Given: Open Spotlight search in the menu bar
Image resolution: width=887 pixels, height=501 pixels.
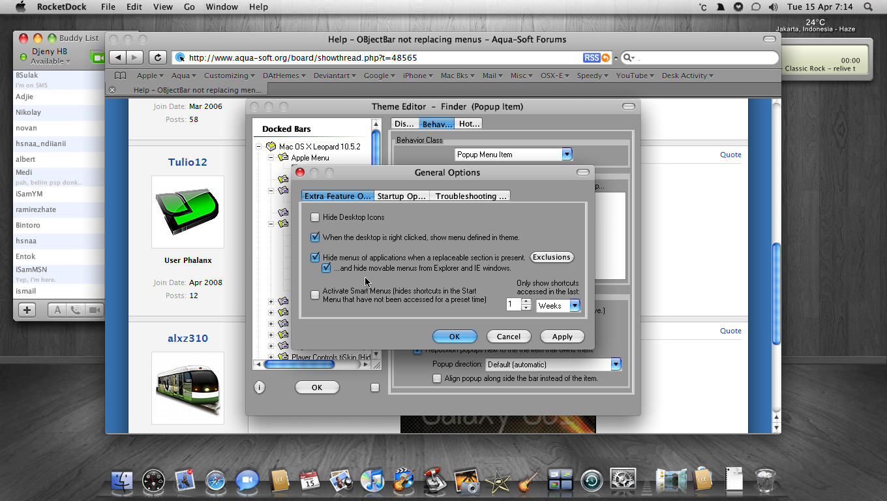Looking at the screenshot, I should coord(868,7).
